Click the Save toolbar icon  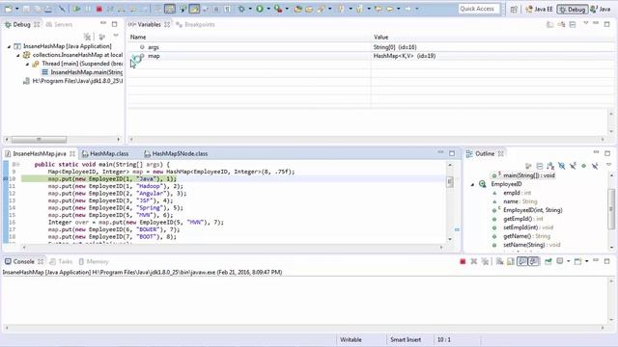(26, 9)
